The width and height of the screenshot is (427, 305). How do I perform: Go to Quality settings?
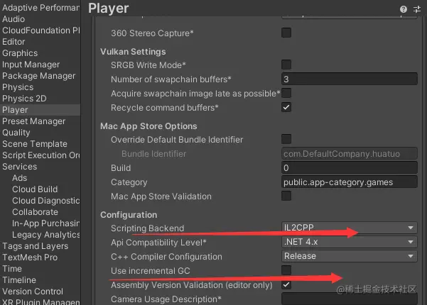[40, 133]
